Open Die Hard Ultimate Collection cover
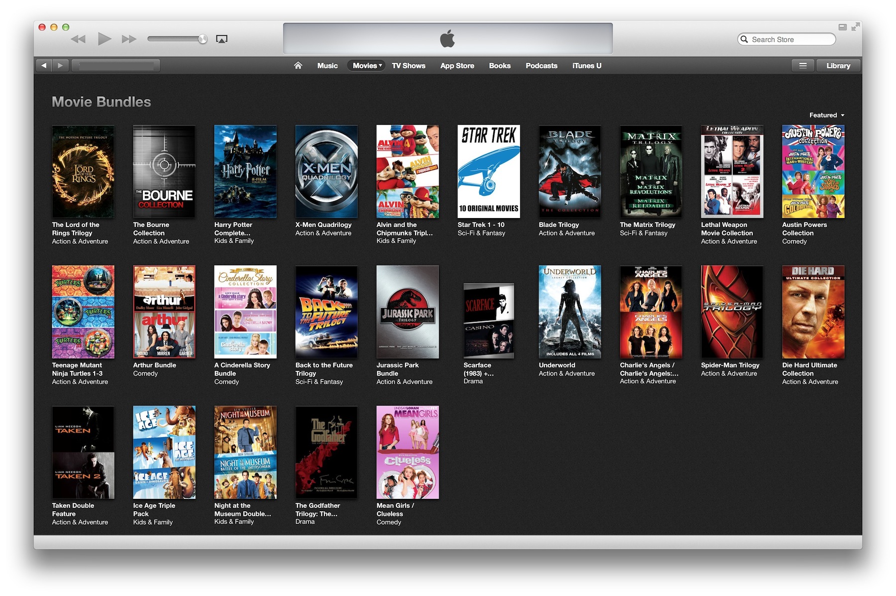 (813, 312)
